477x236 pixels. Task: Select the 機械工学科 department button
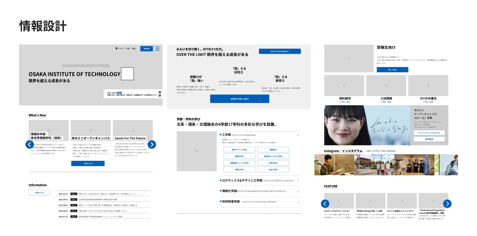pyautogui.click(x=239, y=156)
